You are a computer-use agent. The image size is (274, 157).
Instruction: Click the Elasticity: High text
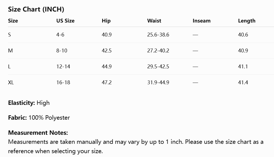[29, 103]
